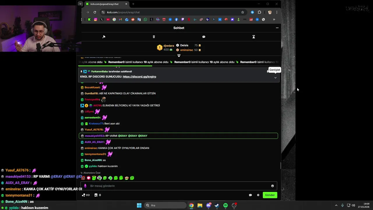This screenshot has height=210, width=373.
Task: Click into the 'Bir mesaj gönderin' field
Action: (179, 186)
